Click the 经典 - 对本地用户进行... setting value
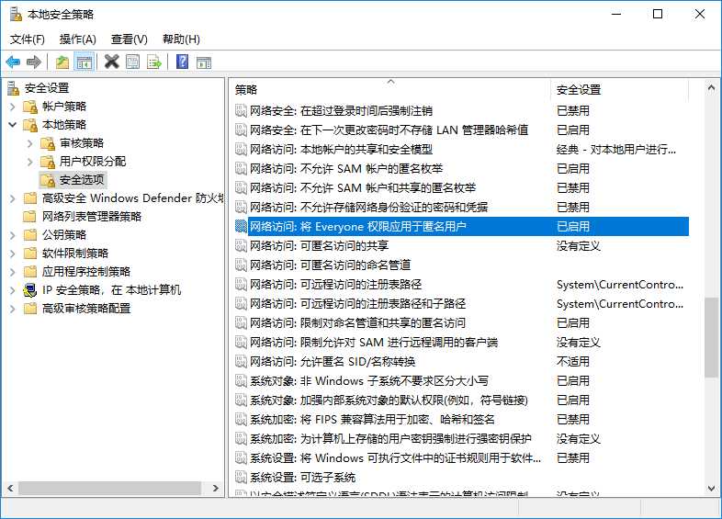The image size is (722, 519). 616,149
